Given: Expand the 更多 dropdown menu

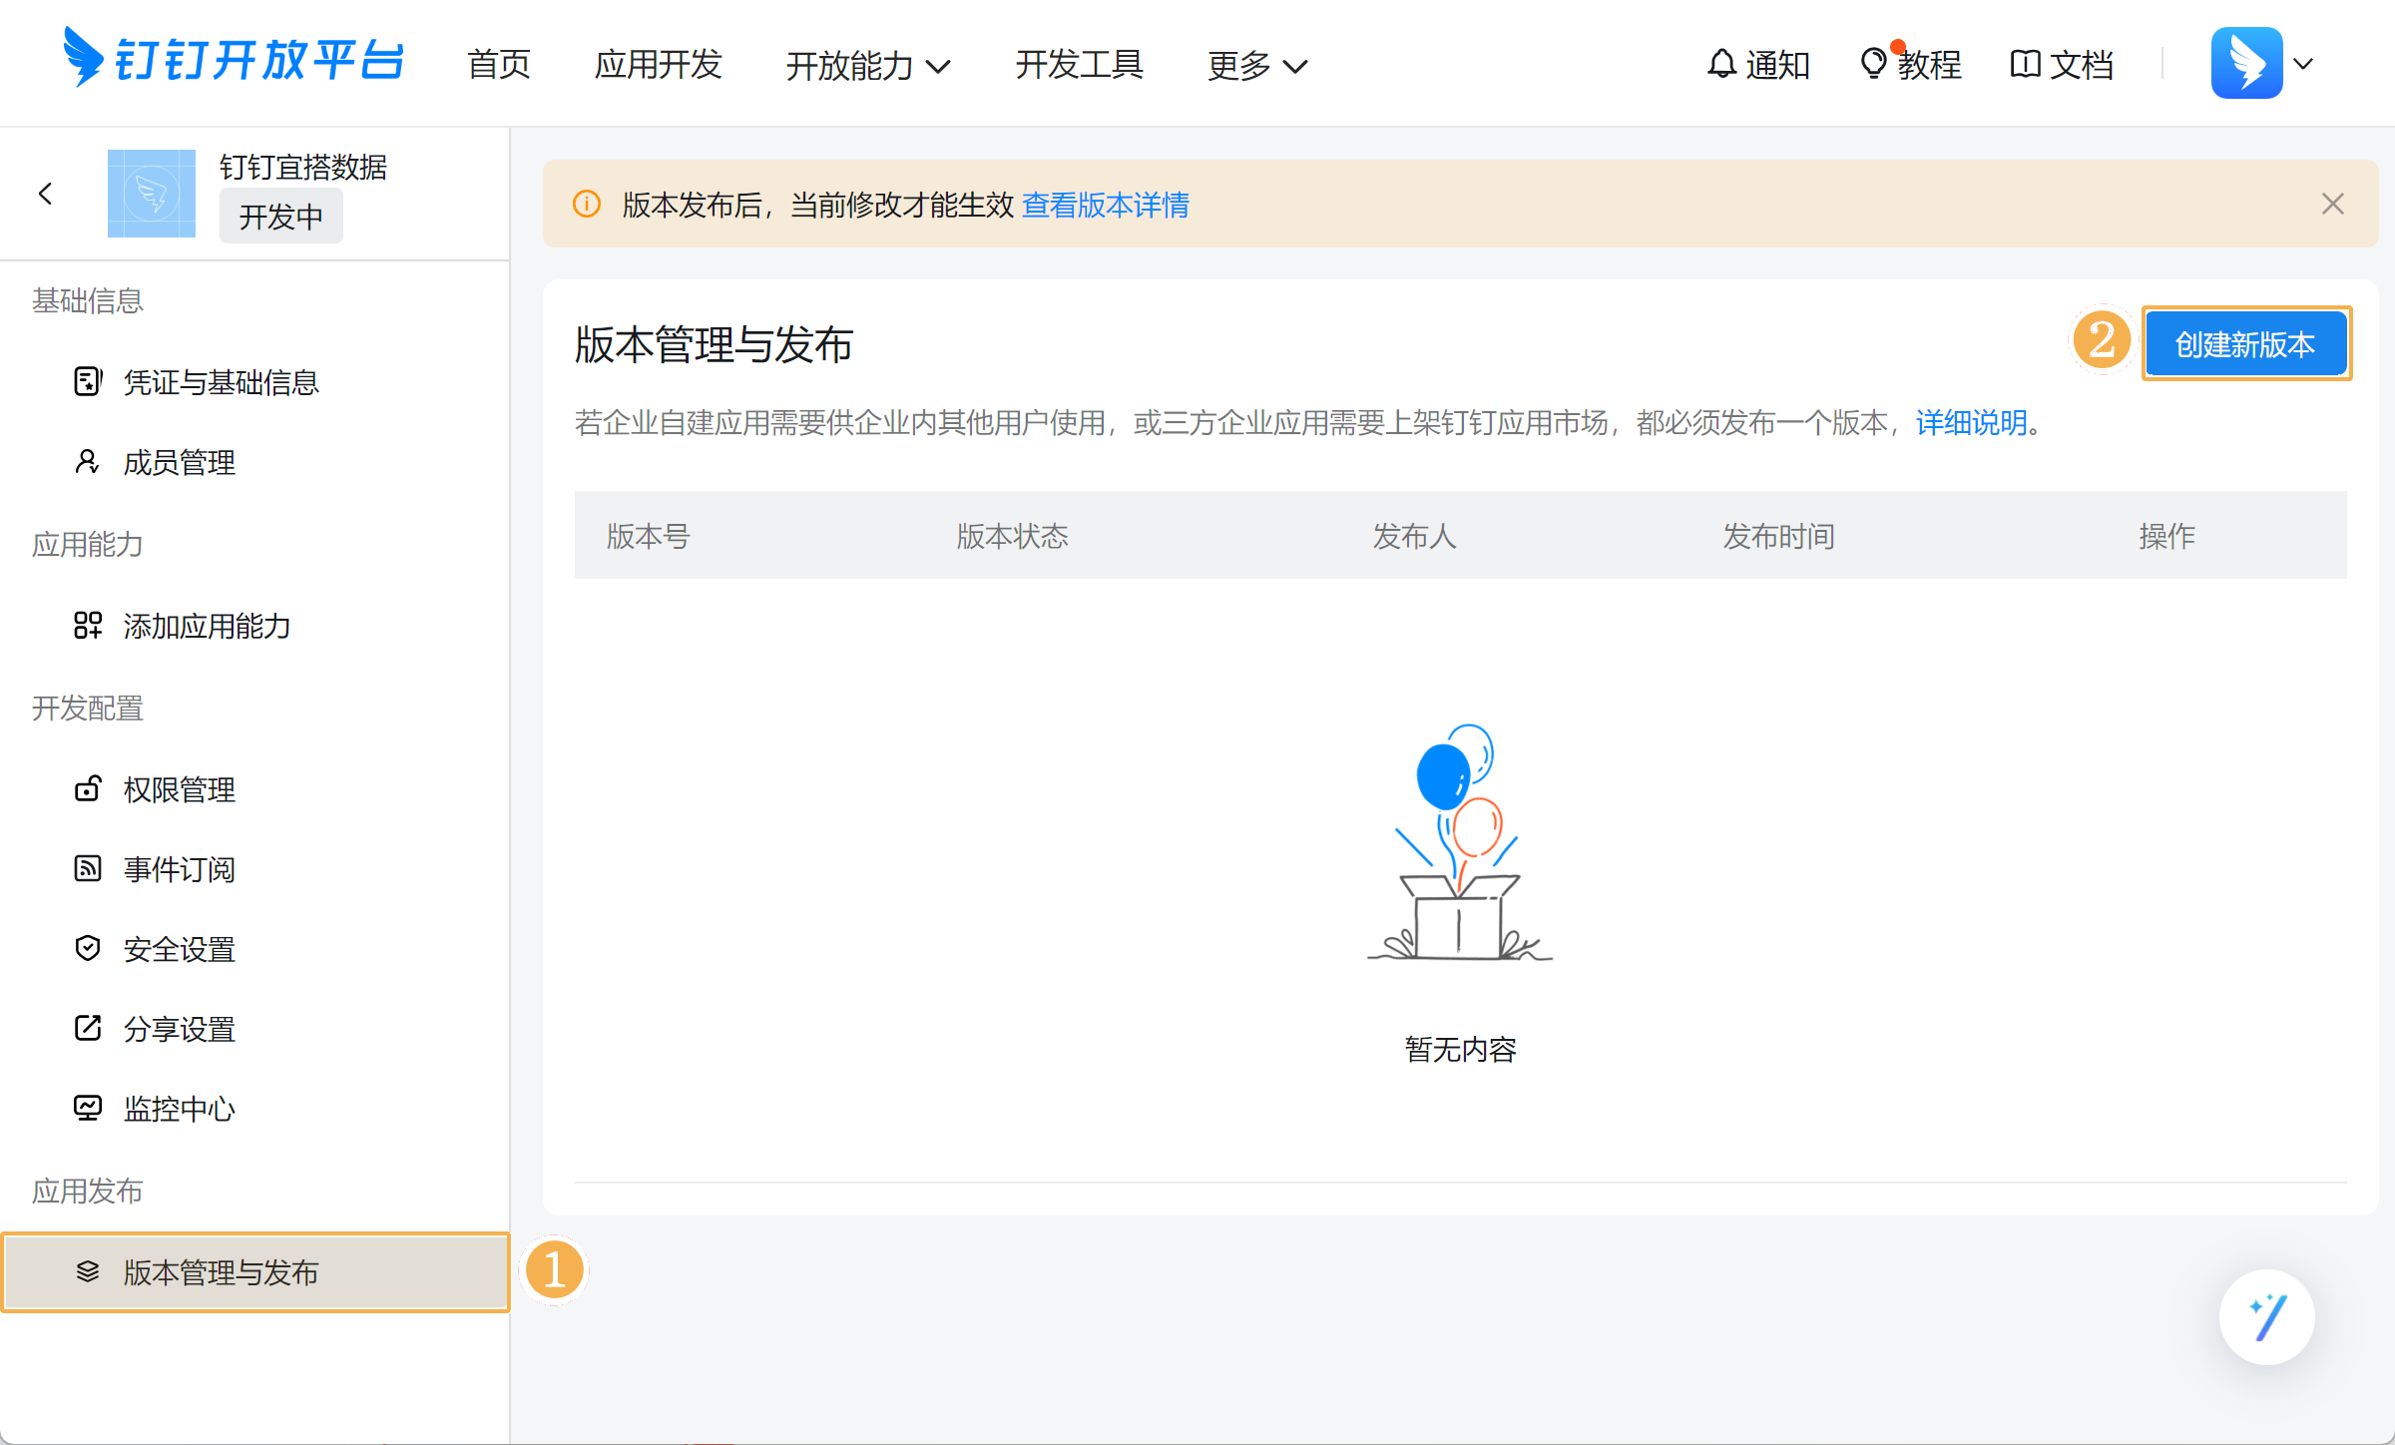Looking at the screenshot, I should pos(1256,66).
